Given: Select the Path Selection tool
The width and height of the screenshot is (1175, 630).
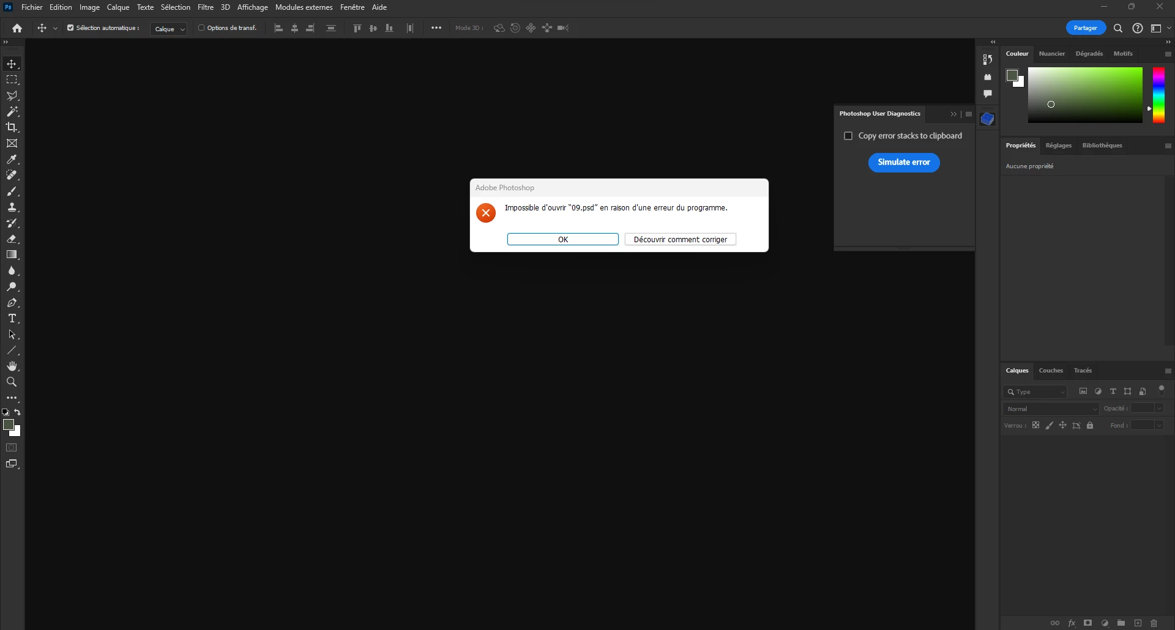Looking at the screenshot, I should 12,335.
